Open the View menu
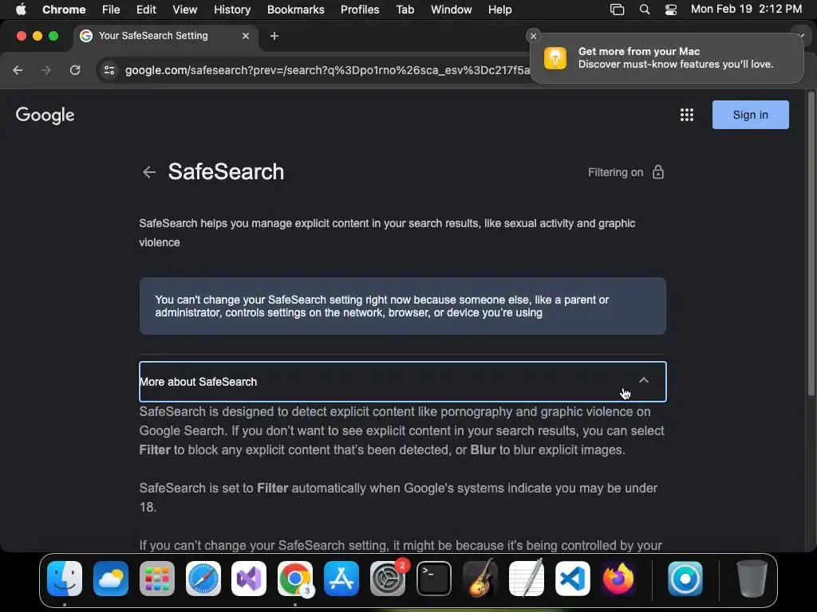817x612 pixels. tap(184, 10)
